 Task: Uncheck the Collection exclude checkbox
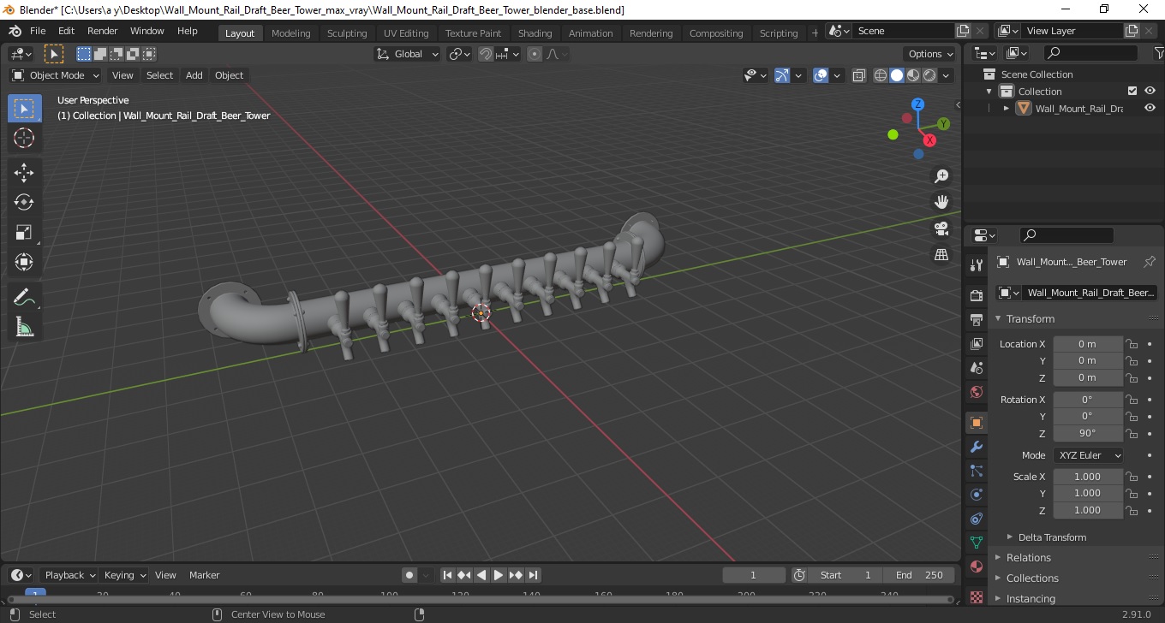(1132, 91)
